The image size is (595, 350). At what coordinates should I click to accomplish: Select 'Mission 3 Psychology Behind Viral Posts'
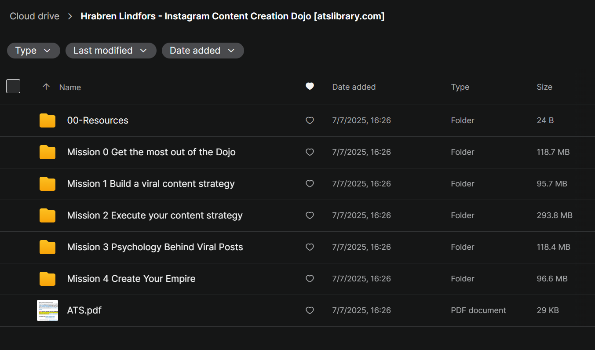pos(155,247)
